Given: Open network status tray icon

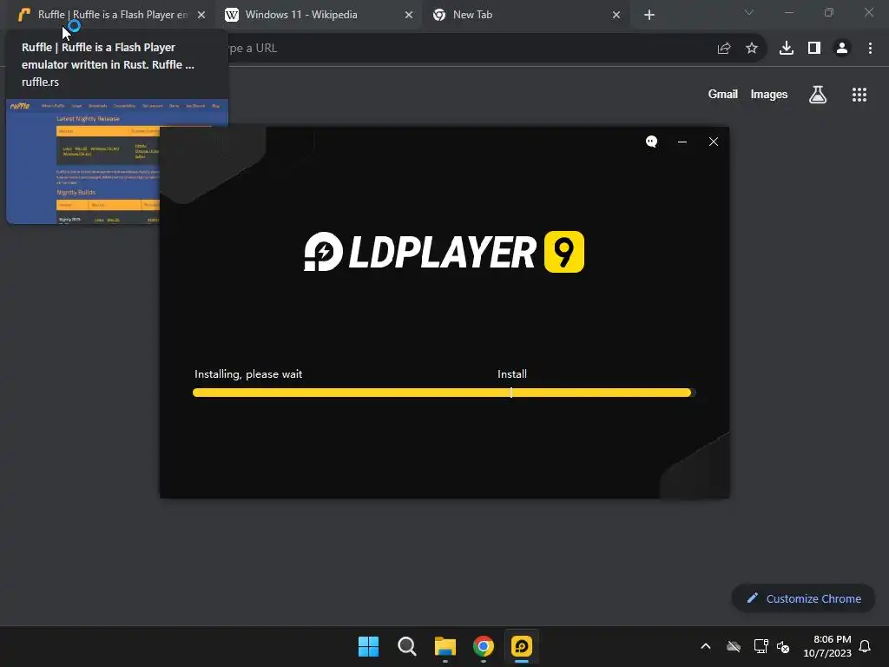Looking at the screenshot, I should (x=761, y=646).
